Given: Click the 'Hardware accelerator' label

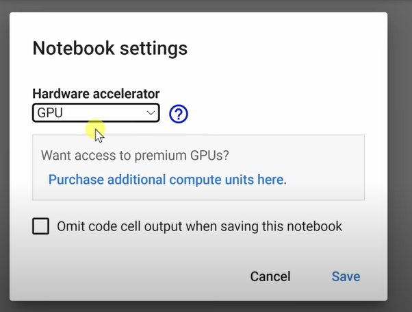Looking at the screenshot, I should point(96,94).
